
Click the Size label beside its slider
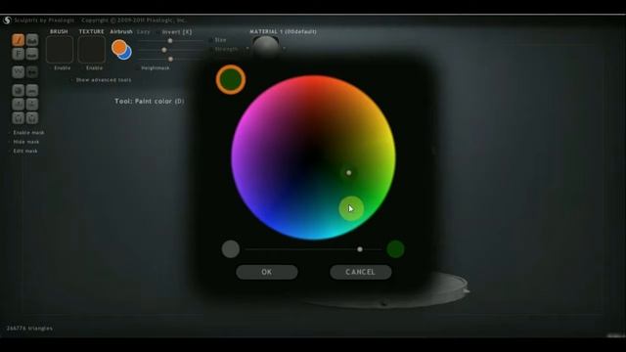click(x=220, y=40)
